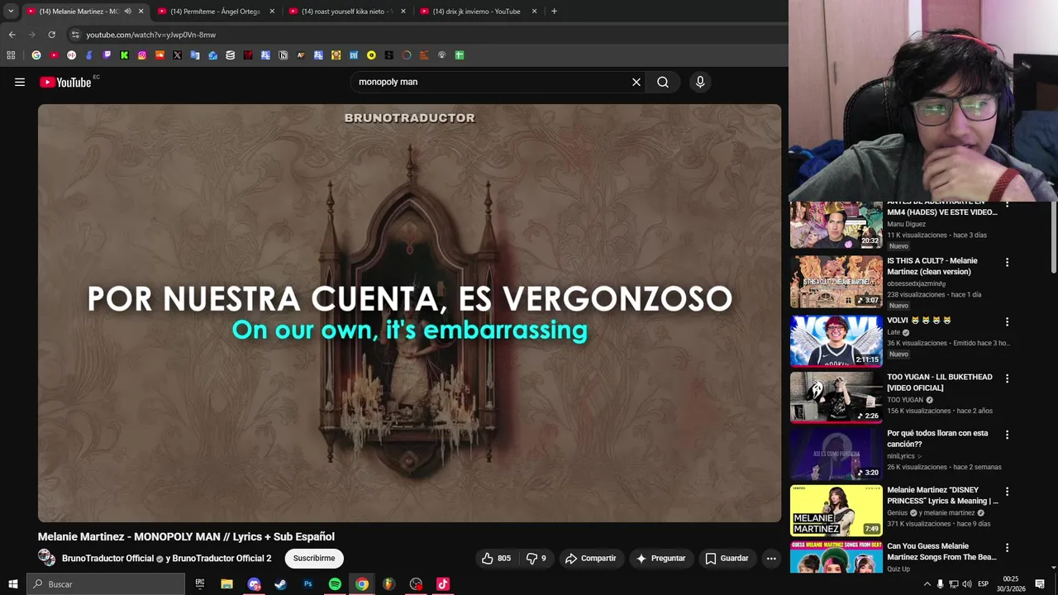Open the site information icon in address bar
Image resolution: width=1058 pixels, height=595 pixels.
pyautogui.click(x=75, y=35)
